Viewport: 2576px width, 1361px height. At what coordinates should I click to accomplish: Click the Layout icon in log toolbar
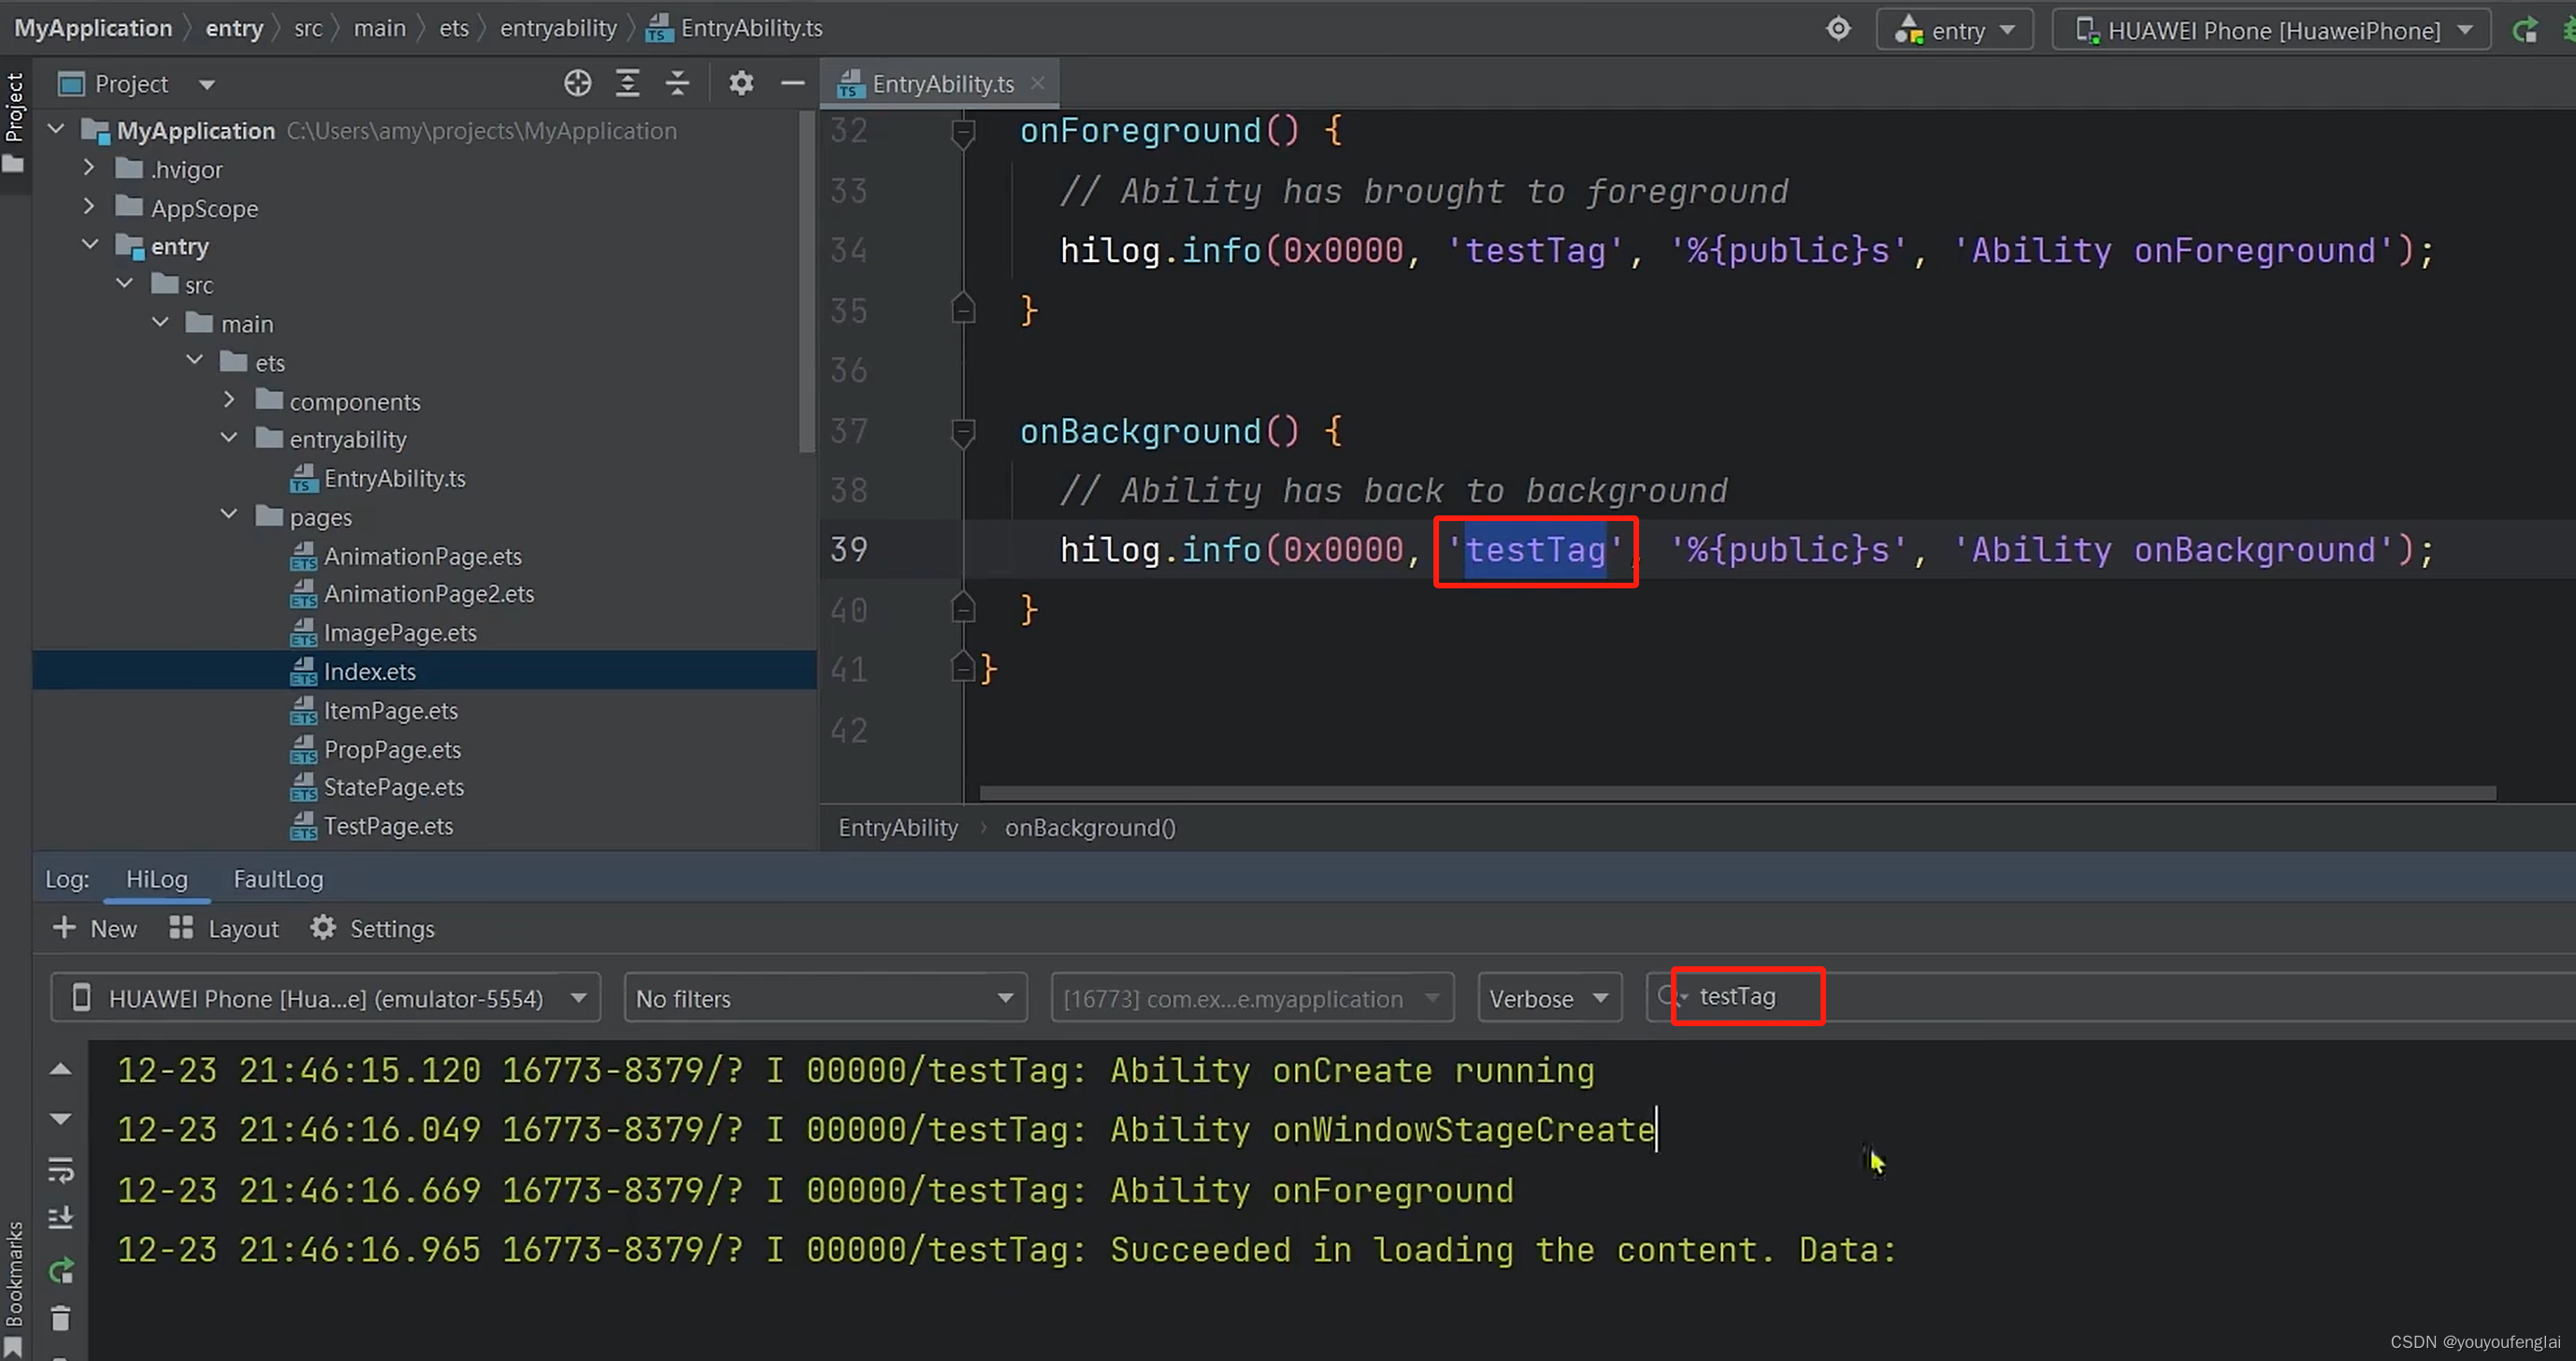(x=182, y=927)
